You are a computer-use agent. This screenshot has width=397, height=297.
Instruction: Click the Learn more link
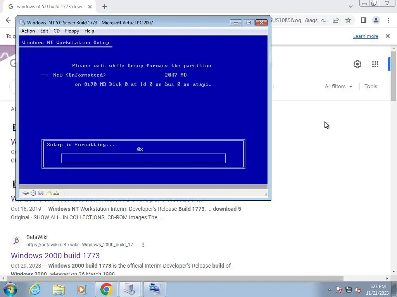click(366, 36)
